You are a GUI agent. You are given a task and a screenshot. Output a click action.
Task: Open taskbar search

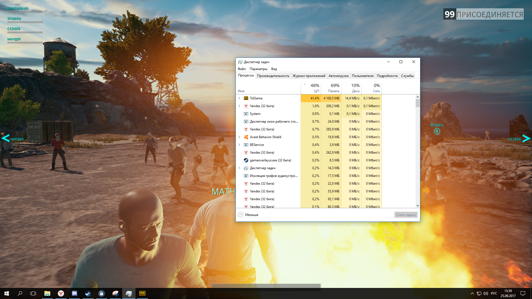[20, 293]
